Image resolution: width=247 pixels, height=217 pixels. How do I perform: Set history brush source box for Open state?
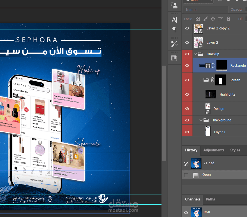pyautogui.click(x=186, y=175)
